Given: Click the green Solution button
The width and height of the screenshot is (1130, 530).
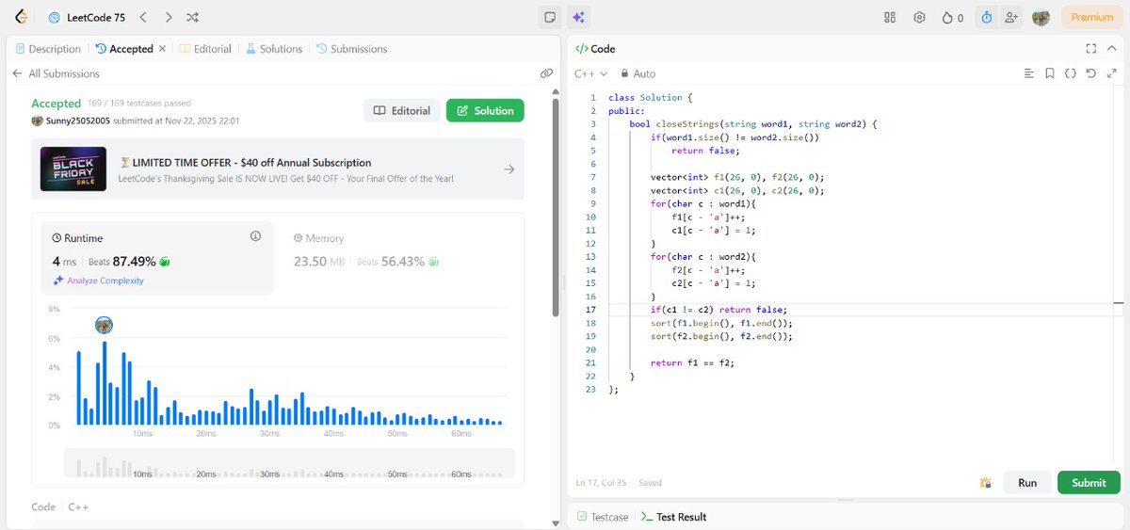Looking at the screenshot, I should point(485,110).
